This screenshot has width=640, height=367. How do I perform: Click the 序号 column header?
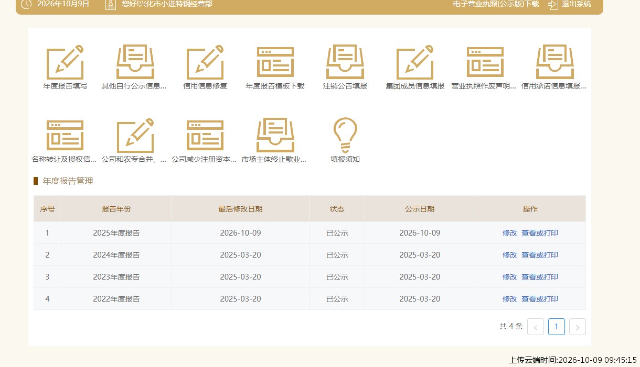(48, 209)
